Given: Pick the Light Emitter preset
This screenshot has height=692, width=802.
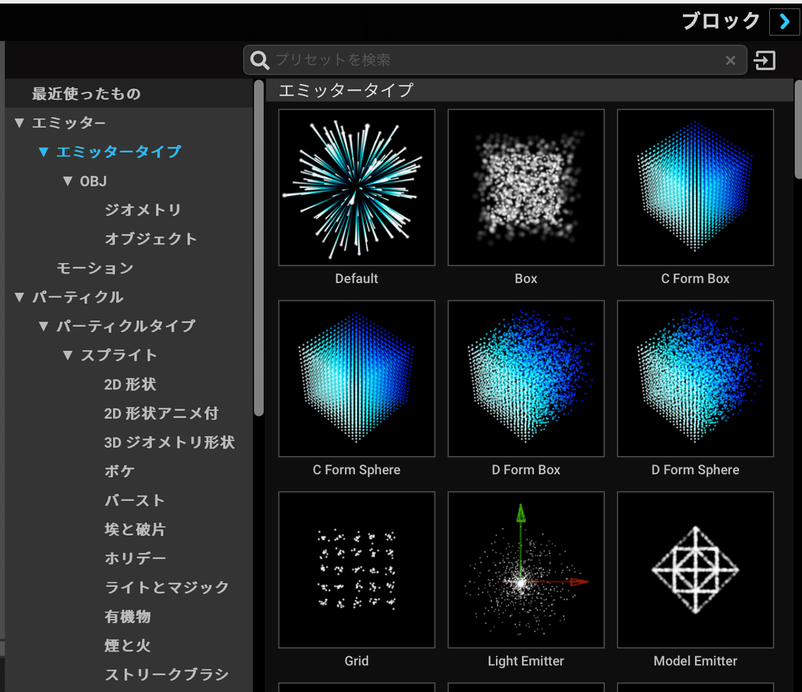Looking at the screenshot, I should (x=525, y=570).
